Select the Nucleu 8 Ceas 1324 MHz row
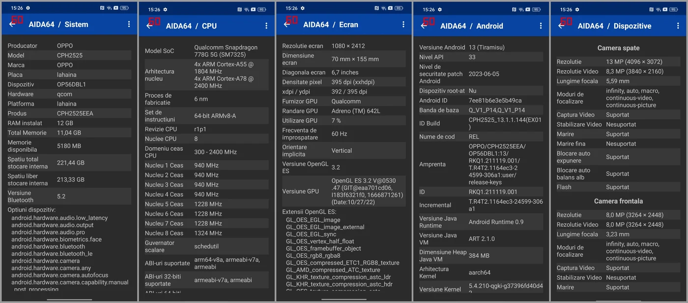 point(206,233)
